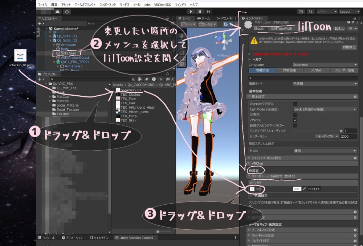
Task: Click the search-by-type icon in Project panel
Action: pyautogui.click(x=140, y=79)
